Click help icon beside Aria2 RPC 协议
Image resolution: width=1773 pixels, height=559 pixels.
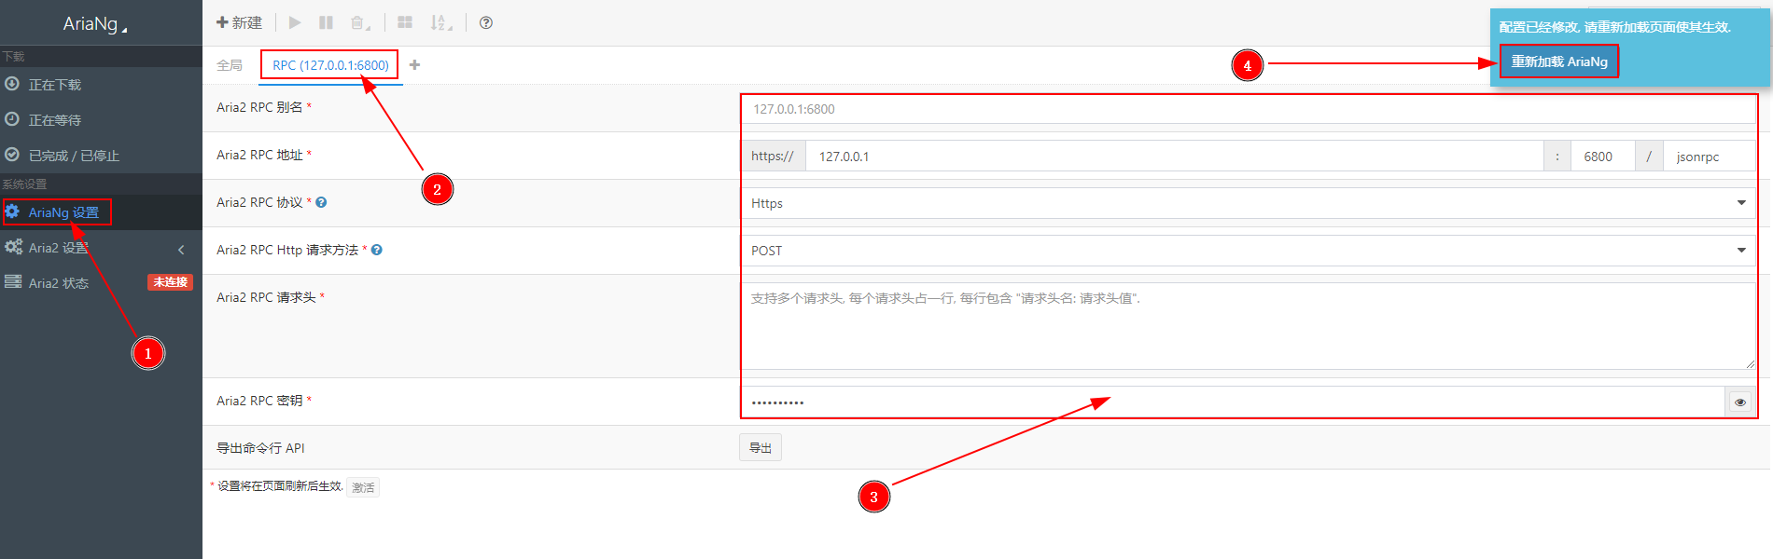tap(321, 202)
